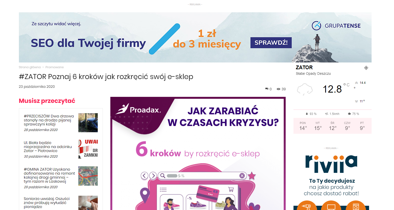Open Seniorze uważaj oszuści article link
394x210 pixels.
[47, 202]
